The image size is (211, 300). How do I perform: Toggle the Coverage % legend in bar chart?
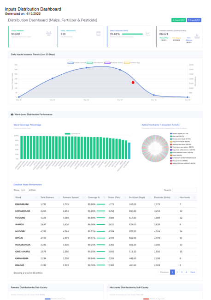pos(72,133)
